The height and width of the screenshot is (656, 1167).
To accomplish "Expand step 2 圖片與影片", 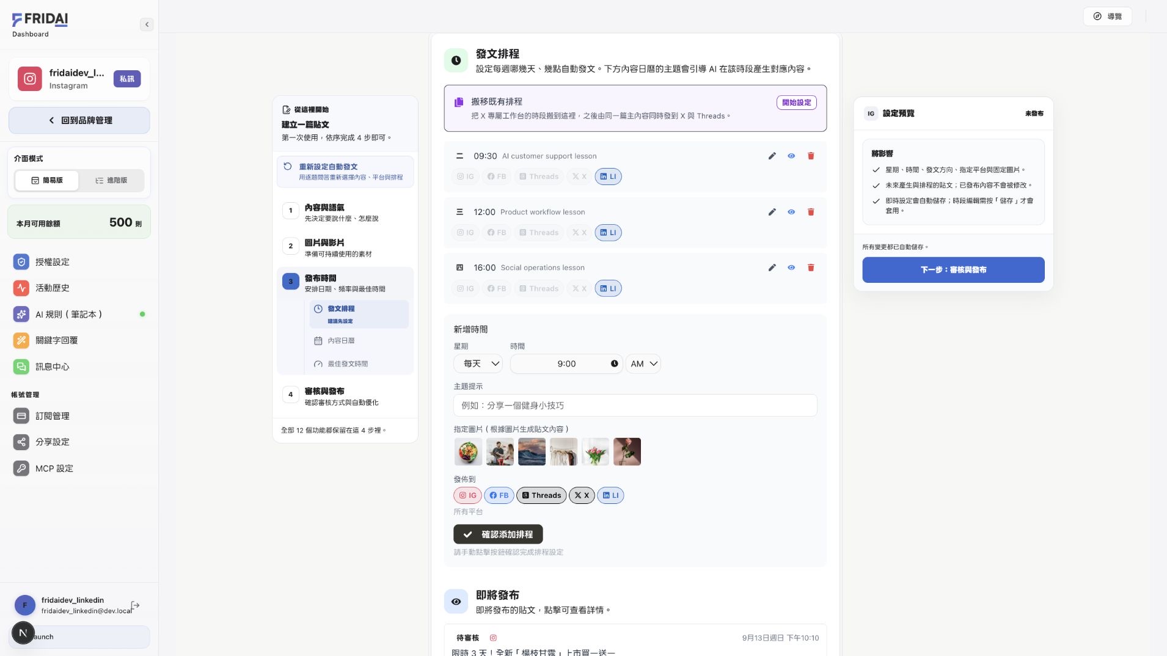I will [345, 248].
